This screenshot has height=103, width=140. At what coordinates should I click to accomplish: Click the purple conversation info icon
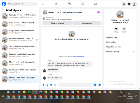pyautogui.click(x=99, y=12)
